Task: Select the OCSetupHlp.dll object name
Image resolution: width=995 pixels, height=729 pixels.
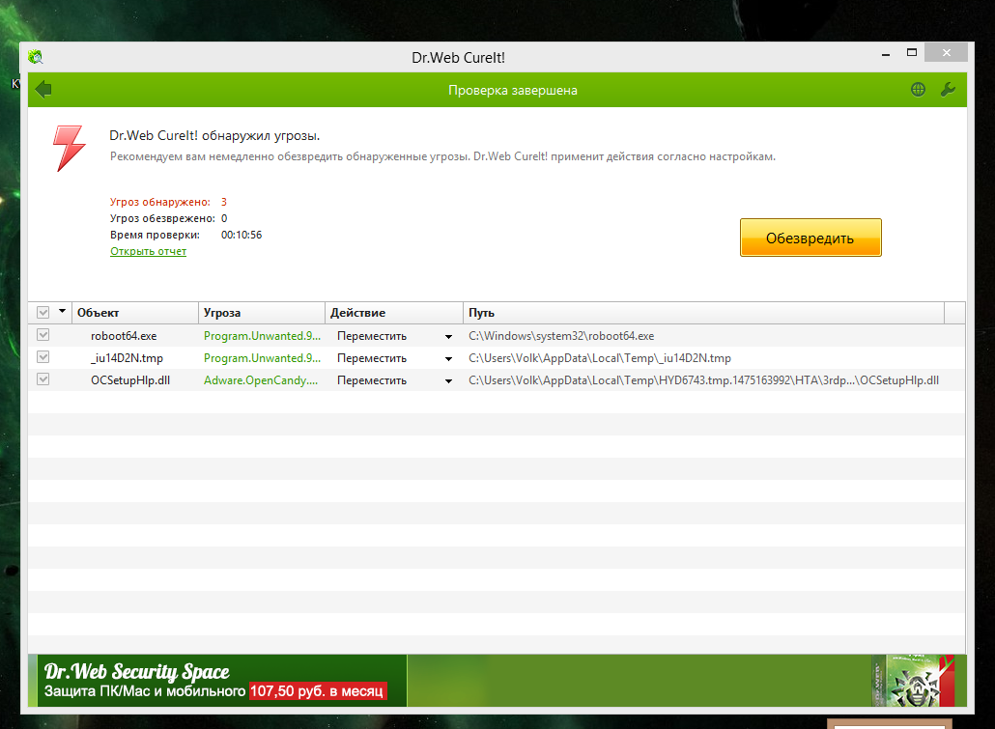Action: click(130, 380)
